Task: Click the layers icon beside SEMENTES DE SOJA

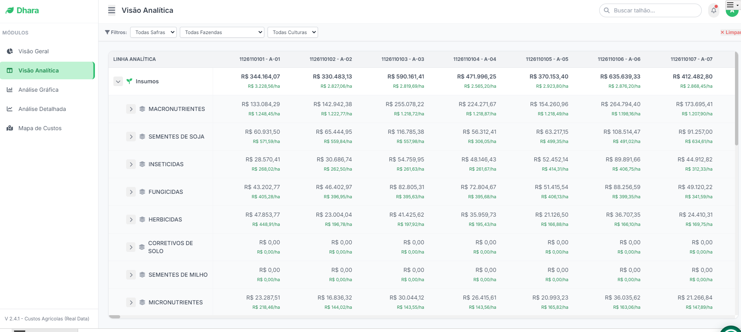Action: pos(142,137)
